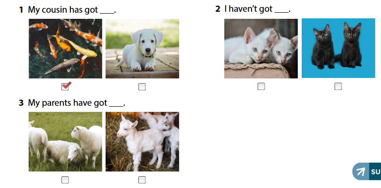This screenshot has width=381, height=188.
Task: Click the koi fish photo
Action: pyautogui.click(x=65, y=48)
